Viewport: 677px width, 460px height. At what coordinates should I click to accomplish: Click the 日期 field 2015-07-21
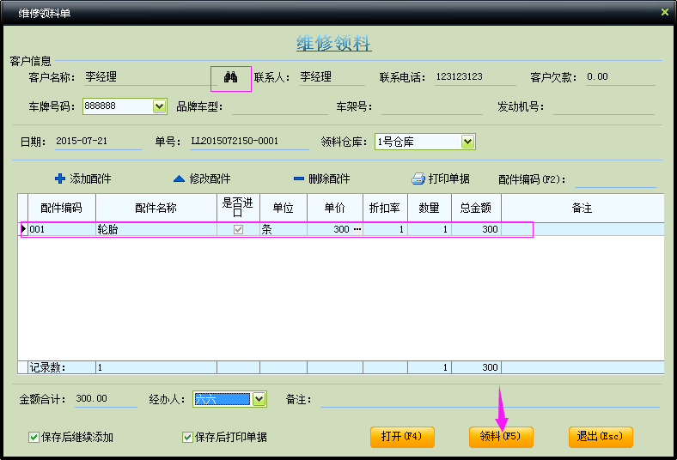[x=99, y=142]
